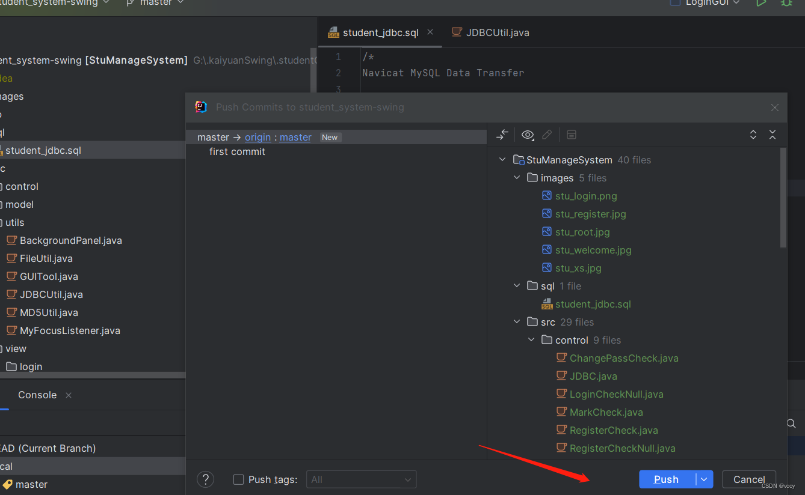The height and width of the screenshot is (495, 805).
Task: Collapse the images folder in commit tree
Action: (x=517, y=178)
